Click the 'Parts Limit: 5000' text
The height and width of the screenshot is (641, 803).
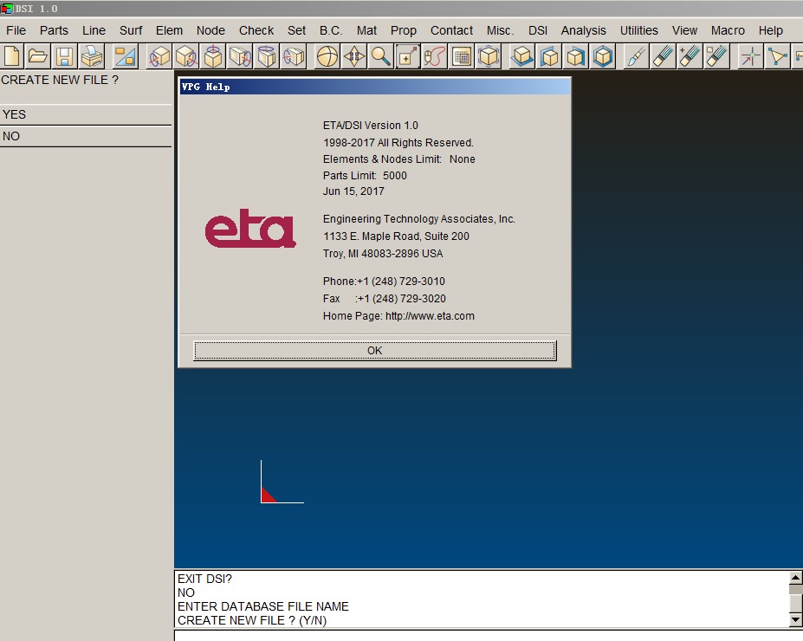click(365, 176)
